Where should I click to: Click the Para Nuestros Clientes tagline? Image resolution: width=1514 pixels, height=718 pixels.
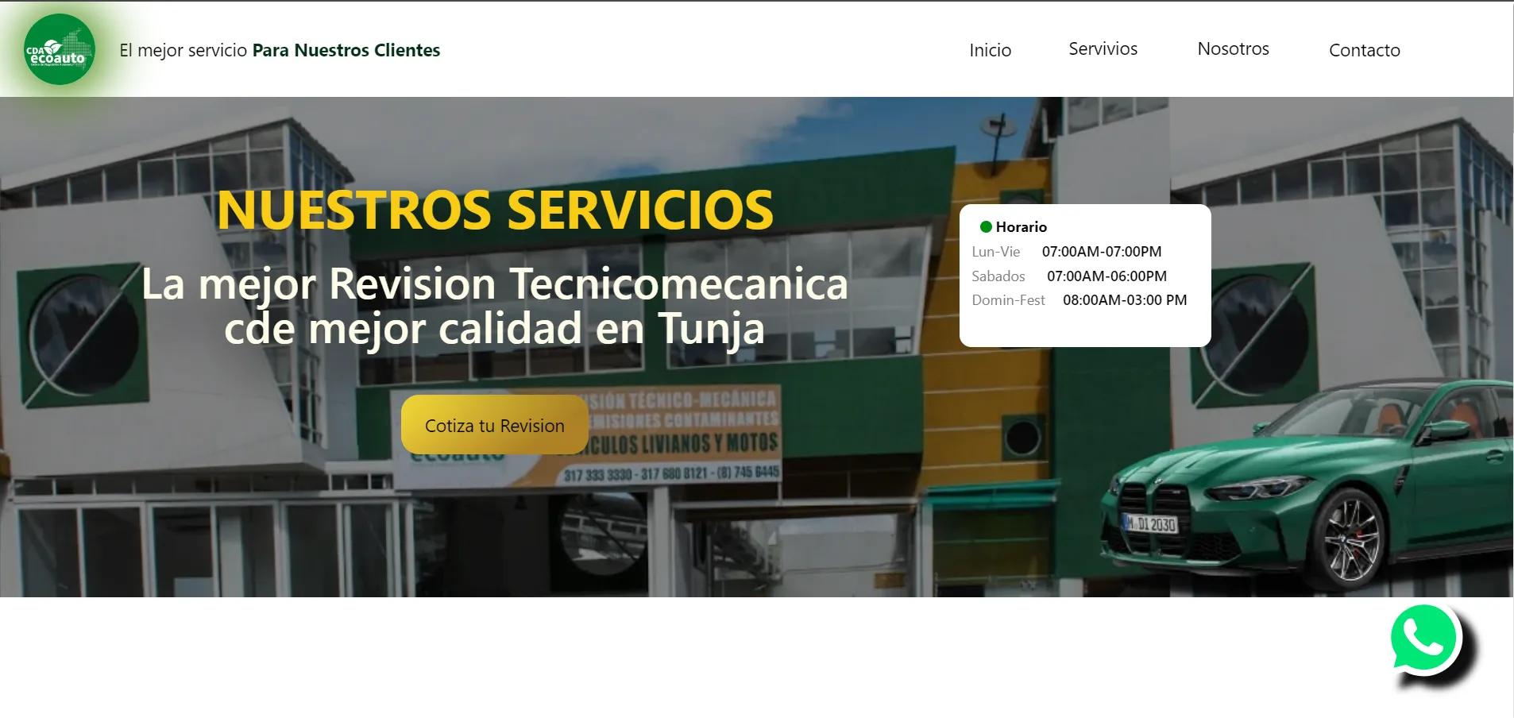point(346,50)
